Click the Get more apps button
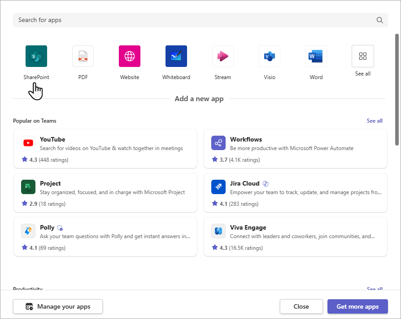The image size is (401, 319). (x=357, y=306)
